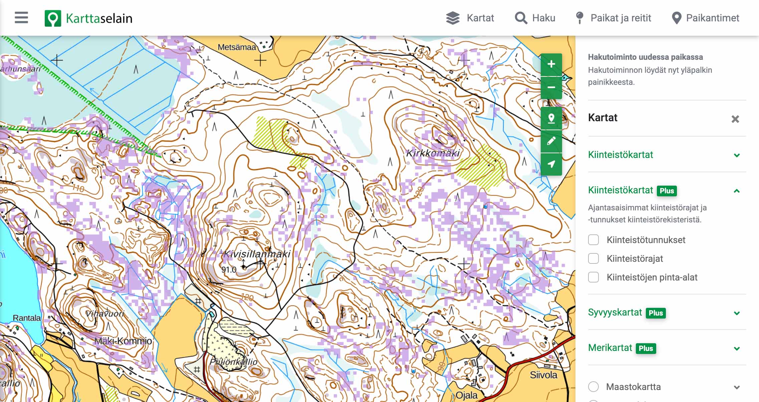Tick the Kiinteistörajat checkbox
The width and height of the screenshot is (759, 402).
[593, 258]
